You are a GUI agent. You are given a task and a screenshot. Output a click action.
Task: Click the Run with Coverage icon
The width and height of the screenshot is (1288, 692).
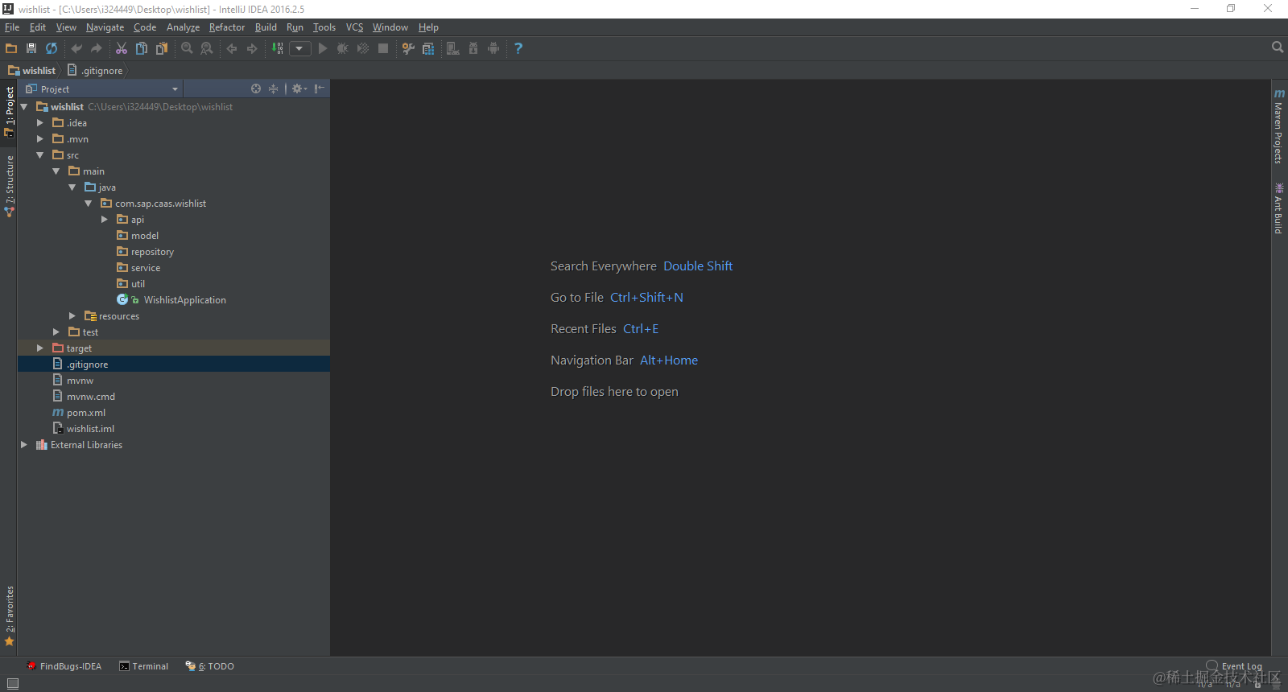[x=363, y=48]
